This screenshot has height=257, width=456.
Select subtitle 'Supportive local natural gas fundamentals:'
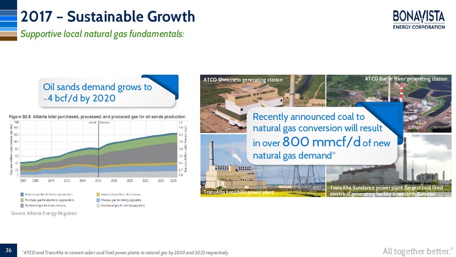[x=102, y=34]
